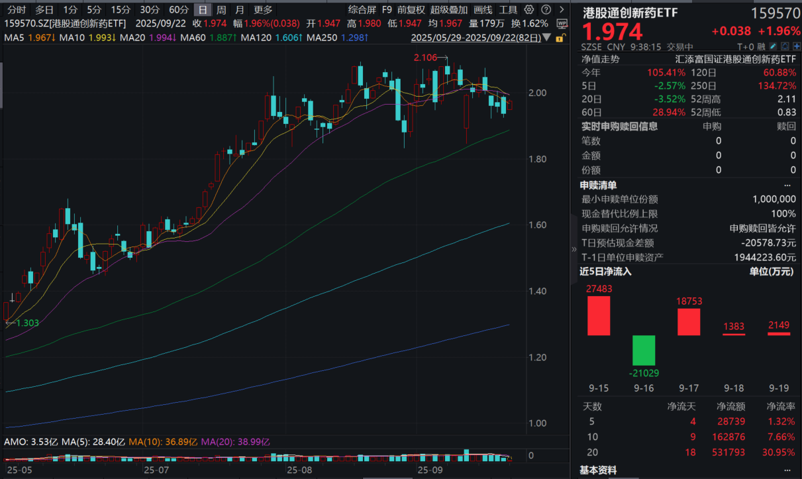Click the 申赎清单 ellipsis more button
Image resolution: width=802 pixels, height=479 pixels.
coord(787,185)
